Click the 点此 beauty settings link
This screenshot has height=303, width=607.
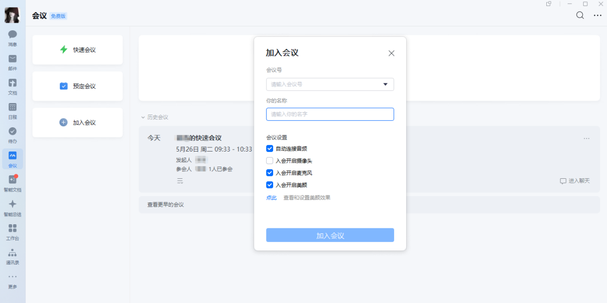(272, 197)
